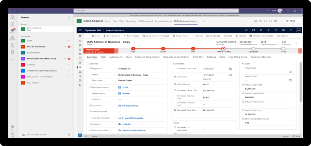Click Save in the command bar
Image resolution: width=311 pixels, height=146 pixels.
click(x=96, y=36)
